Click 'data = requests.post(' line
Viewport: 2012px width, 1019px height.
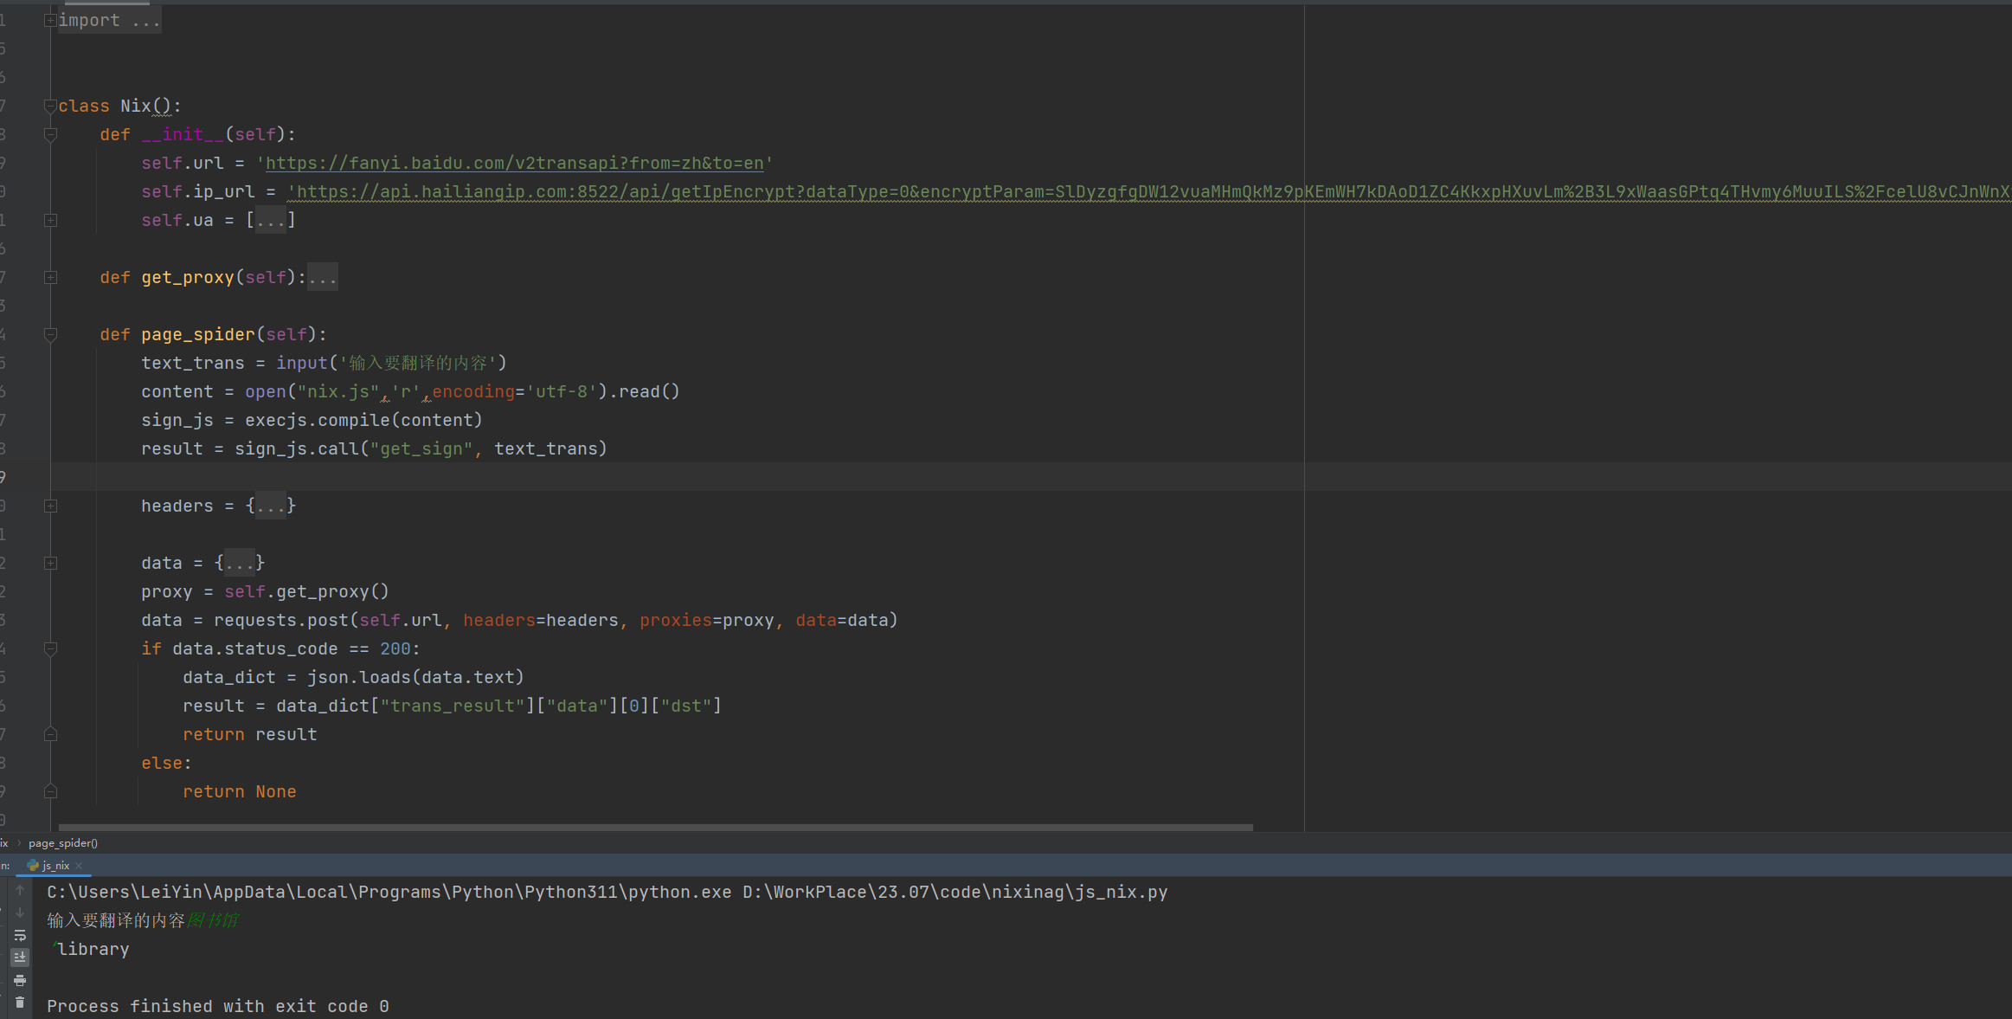pos(519,620)
